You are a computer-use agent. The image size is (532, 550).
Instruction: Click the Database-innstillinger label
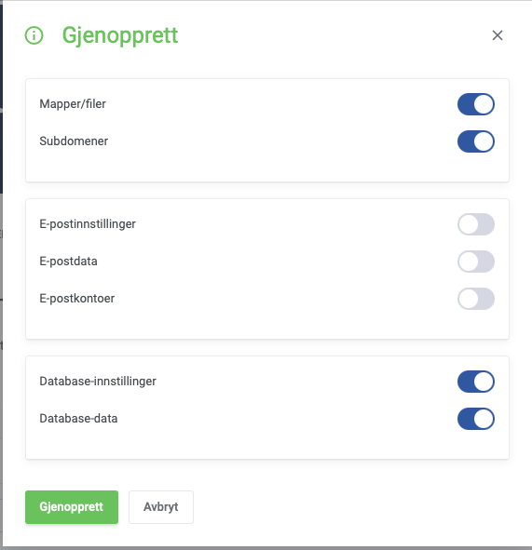tap(98, 382)
